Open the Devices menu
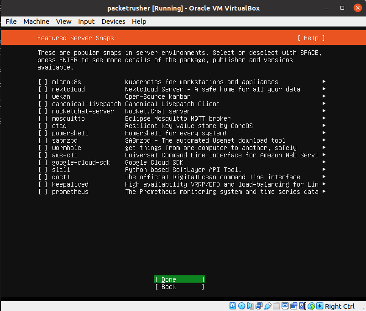Viewport: 366px width, 311px height. [x=113, y=21]
